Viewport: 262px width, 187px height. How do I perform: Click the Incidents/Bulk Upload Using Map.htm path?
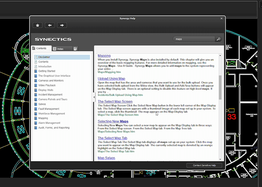[x=120, y=95]
